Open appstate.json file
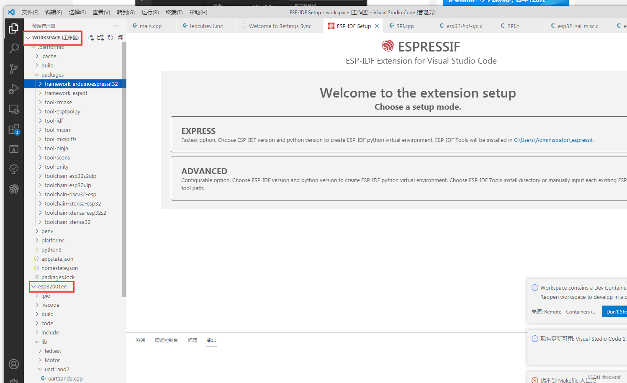 (x=75, y=259)
